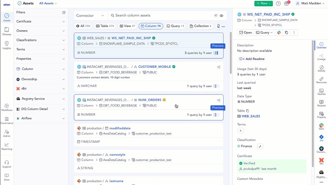Expand the Registry Service filter
The width and height of the screenshot is (328, 185).
[41, 99]
